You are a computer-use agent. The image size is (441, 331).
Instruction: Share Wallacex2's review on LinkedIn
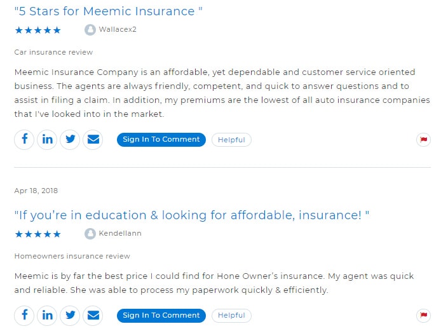click(x=47, y=140)
